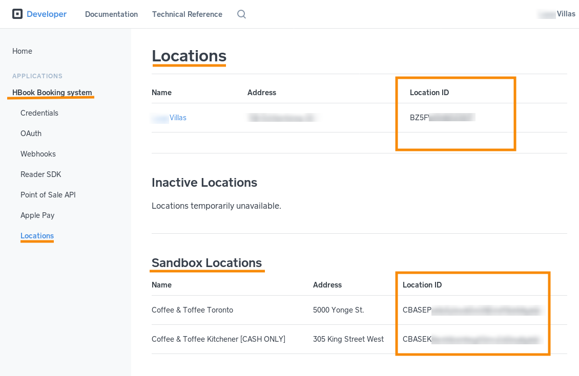Open the Villas location details link
Screen dimensions: 579x376
point(169,118)
